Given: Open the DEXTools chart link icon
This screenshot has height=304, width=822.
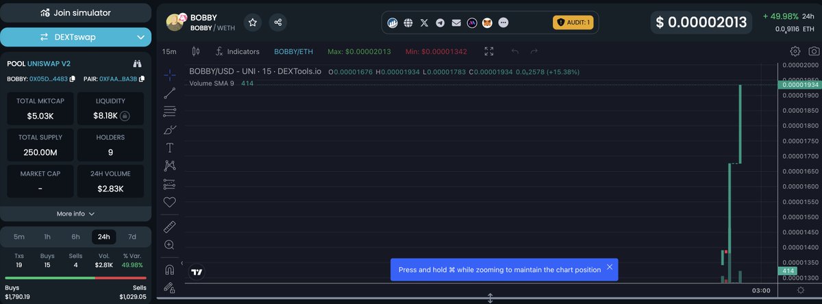Looking at the screenshot, I should (x=393, y=23).
